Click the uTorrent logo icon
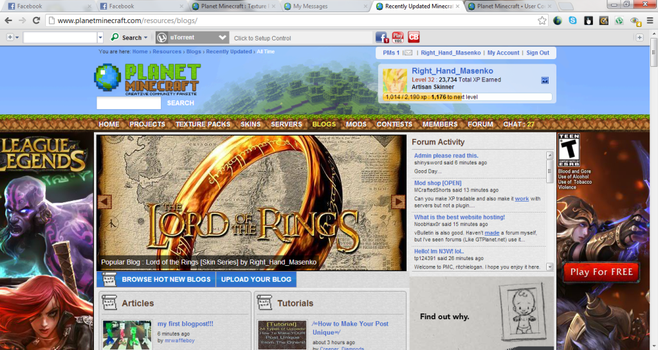The image size is (658, 350). (x=161, y=38)
